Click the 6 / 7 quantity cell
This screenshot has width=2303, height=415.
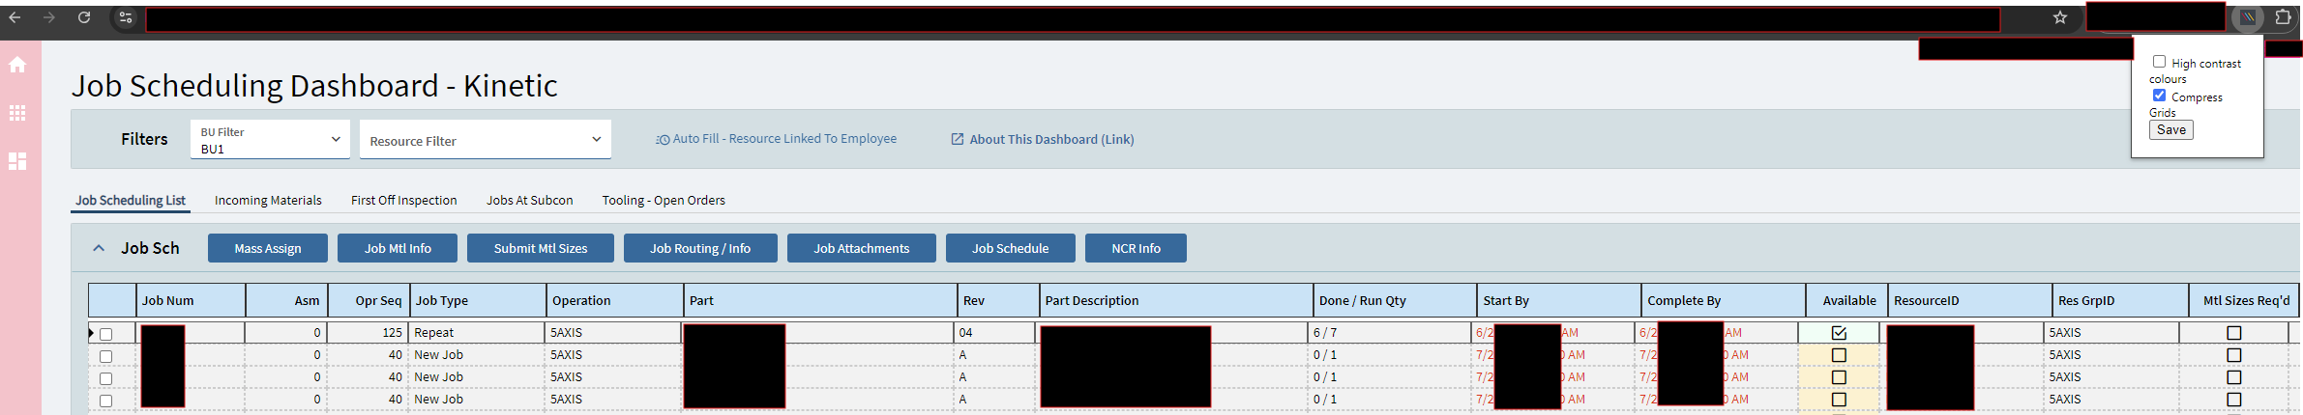1390,333
